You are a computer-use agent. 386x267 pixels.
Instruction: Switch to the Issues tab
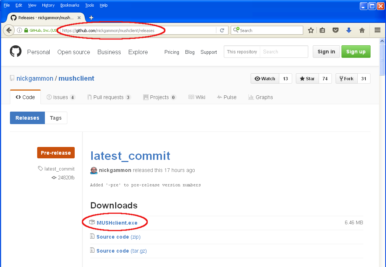click(x=61, y=97)
